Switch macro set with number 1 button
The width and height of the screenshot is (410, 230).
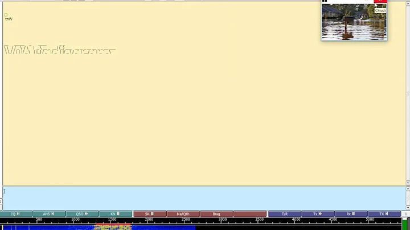pos(405,214)
